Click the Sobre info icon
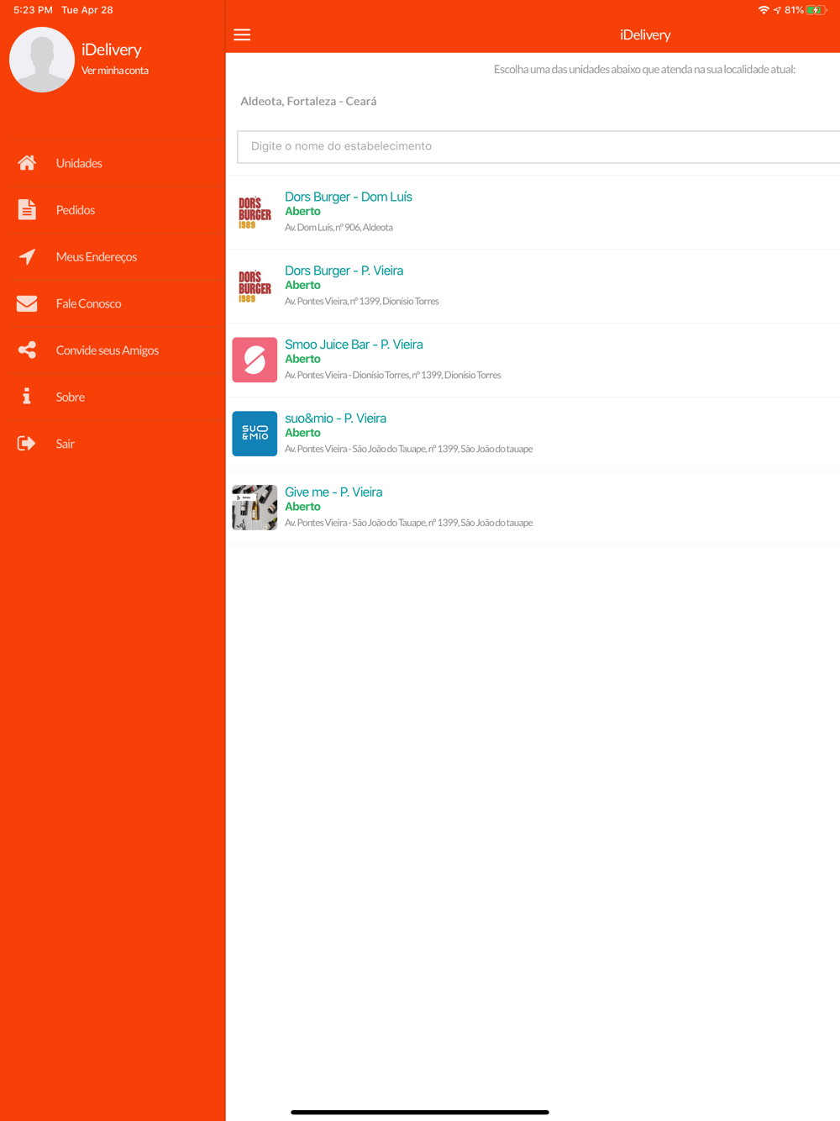 coord(27,396)
